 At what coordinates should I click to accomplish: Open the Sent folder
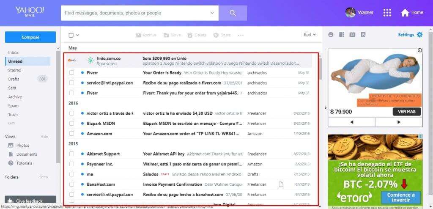12,88
